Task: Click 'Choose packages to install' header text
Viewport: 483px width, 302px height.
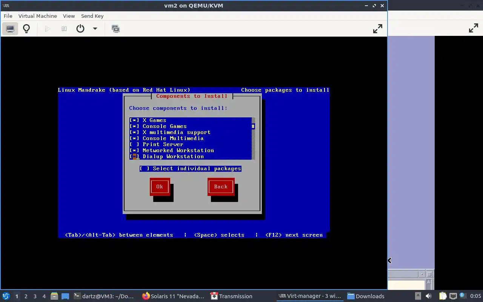Action: pyautogui.click(x=285, y=90)
